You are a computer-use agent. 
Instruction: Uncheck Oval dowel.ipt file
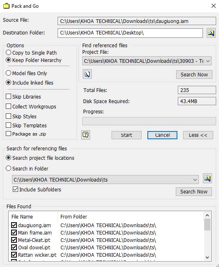pyautogui.click(x=14, y=247)
